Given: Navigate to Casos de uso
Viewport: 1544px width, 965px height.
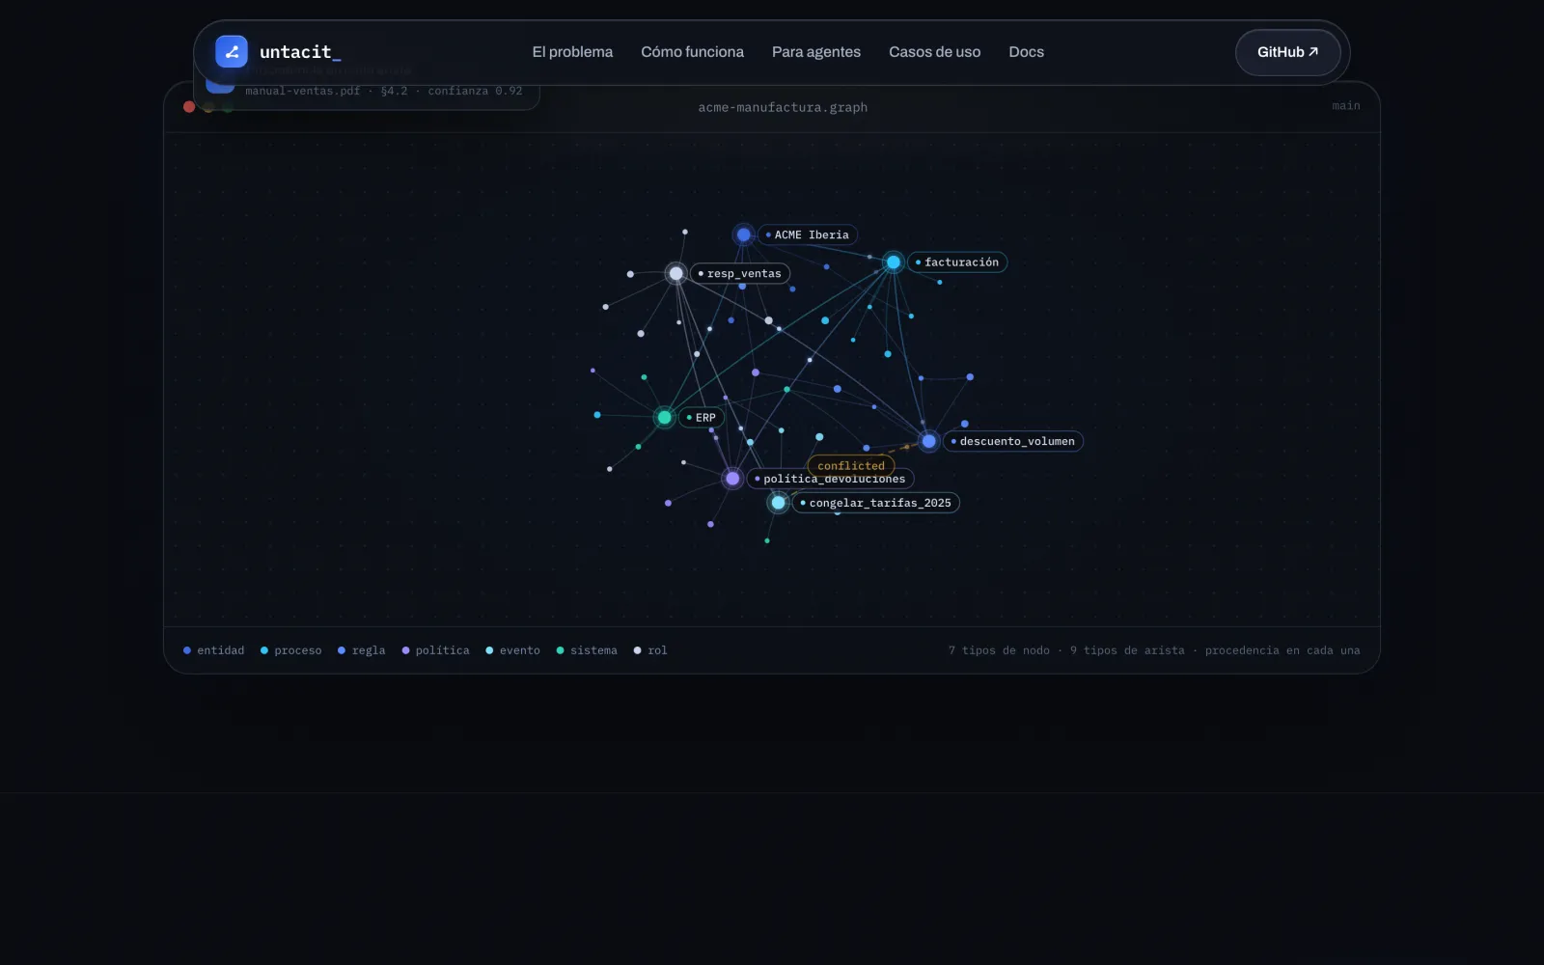Looking at the screenshot, I should coord(934,52).
